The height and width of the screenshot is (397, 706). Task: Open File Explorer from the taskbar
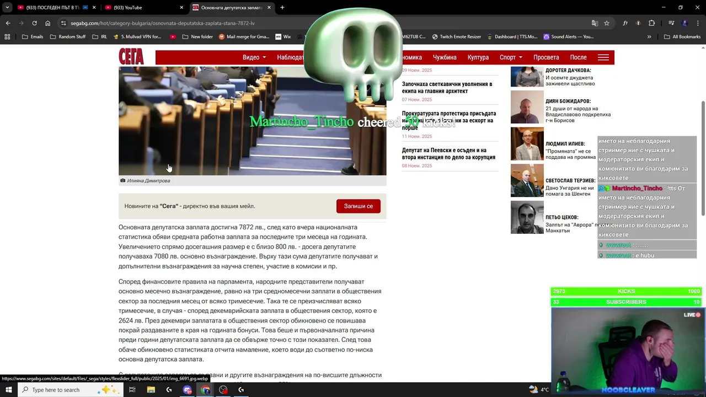coord(151,390)
